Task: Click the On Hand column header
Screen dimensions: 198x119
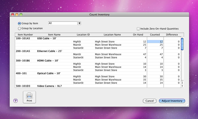Action: click(138, 35)
